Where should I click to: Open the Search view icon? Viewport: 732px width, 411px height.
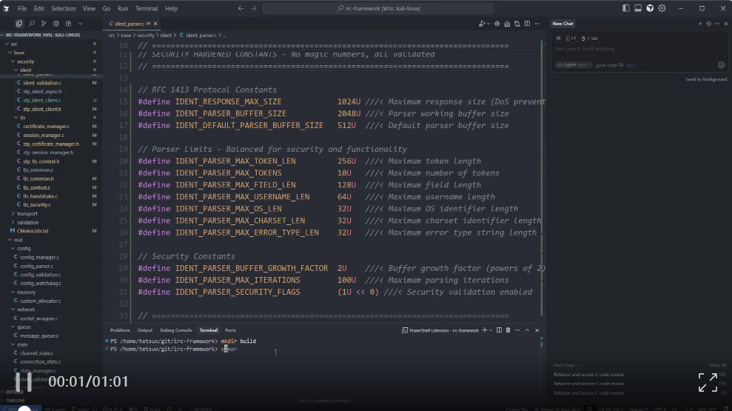(x=32, y=24)
